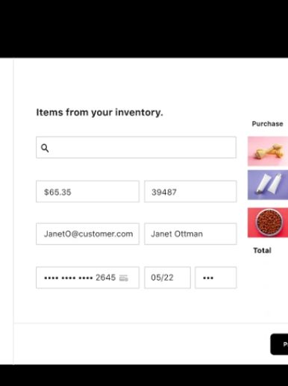Click the narrow left sidebar strip
This screenshot has height=386, width=288.
pyautogui.click(x=7, y=211)
